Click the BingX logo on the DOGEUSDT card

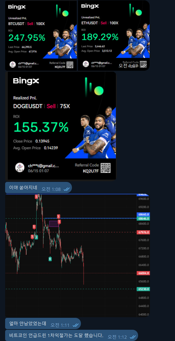(26, 81)
